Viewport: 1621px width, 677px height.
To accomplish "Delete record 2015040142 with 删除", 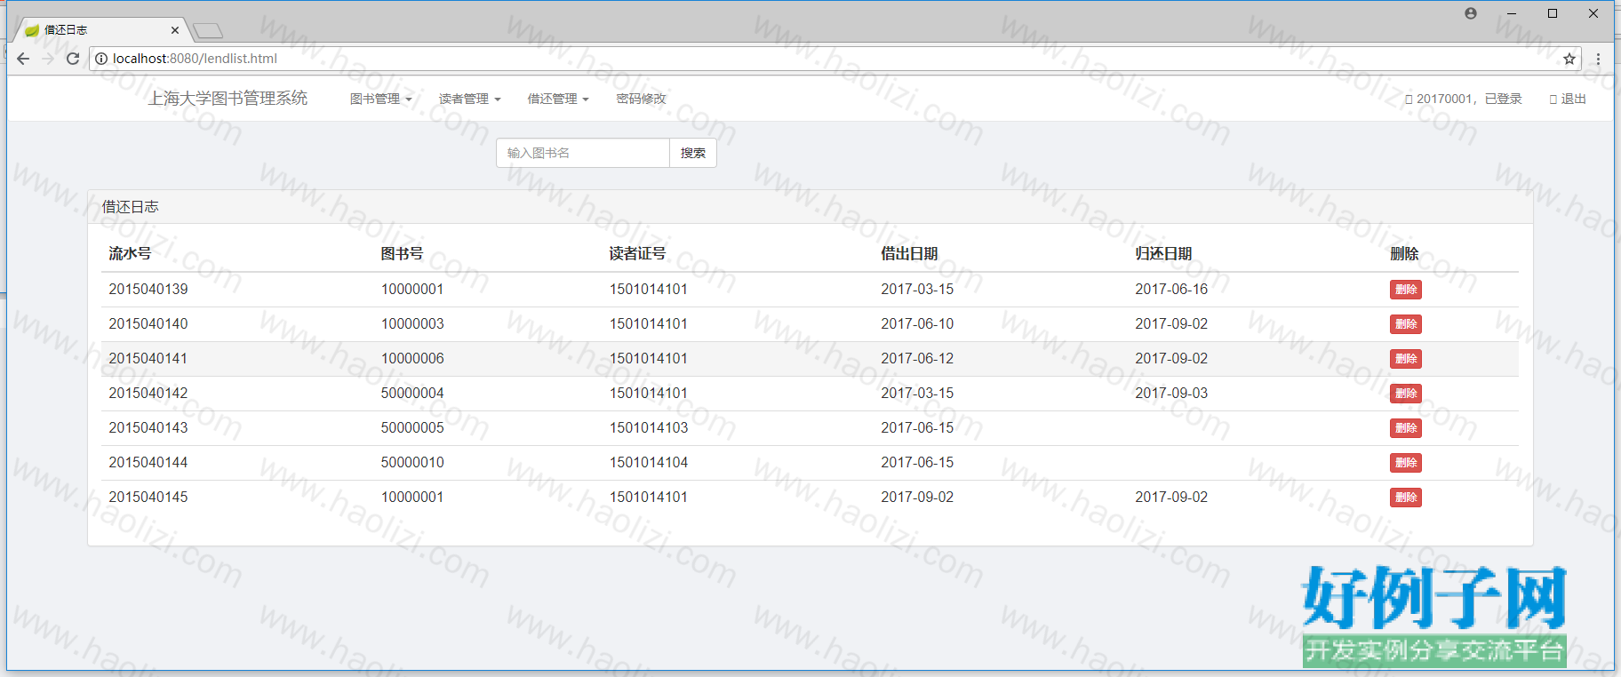I will 1405,394.
